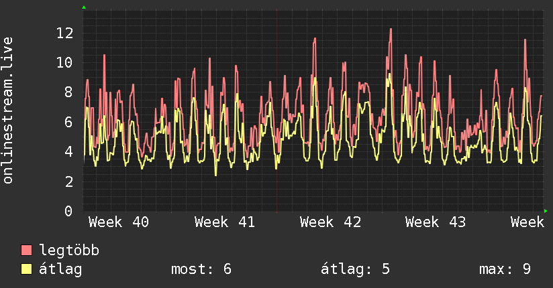Click the Week 43 axis label
Screen dimensions: 553x288
click(436, 222)
